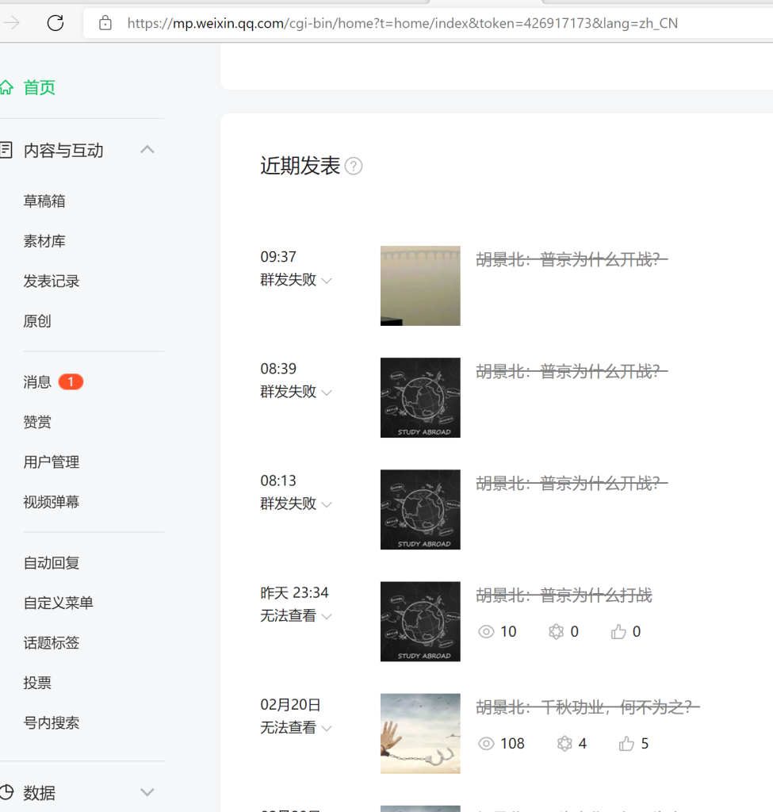Open 发表记录

tap(52, 282)
